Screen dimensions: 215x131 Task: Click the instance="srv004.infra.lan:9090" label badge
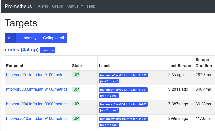click(x=123, y=104)
